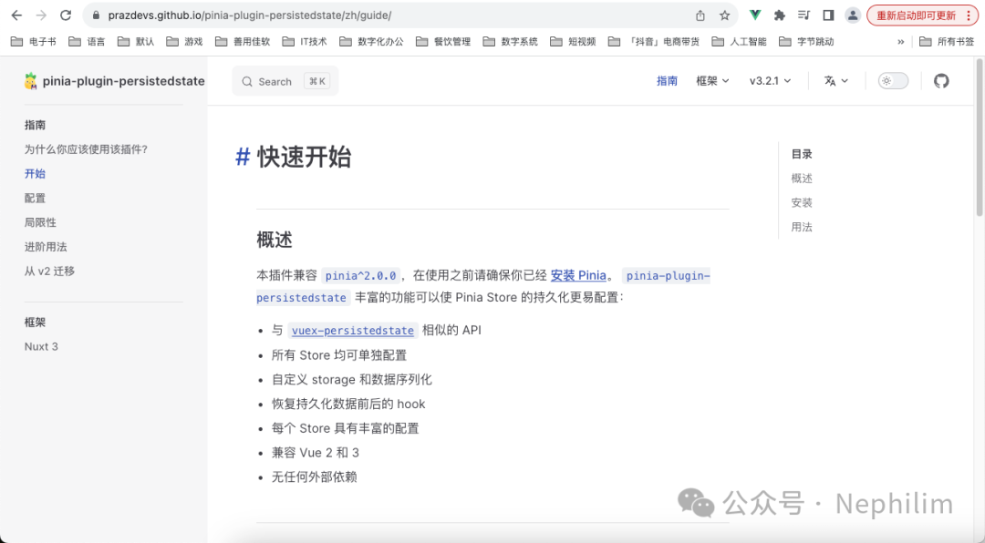
Task: Expand the v3.2.1 version dropdown
Action: click(770, 80)
